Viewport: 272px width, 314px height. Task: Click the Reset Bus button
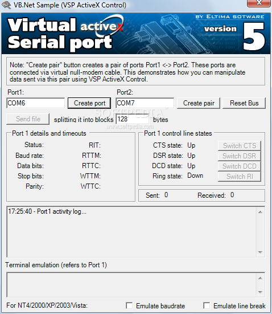click(244, 103)
